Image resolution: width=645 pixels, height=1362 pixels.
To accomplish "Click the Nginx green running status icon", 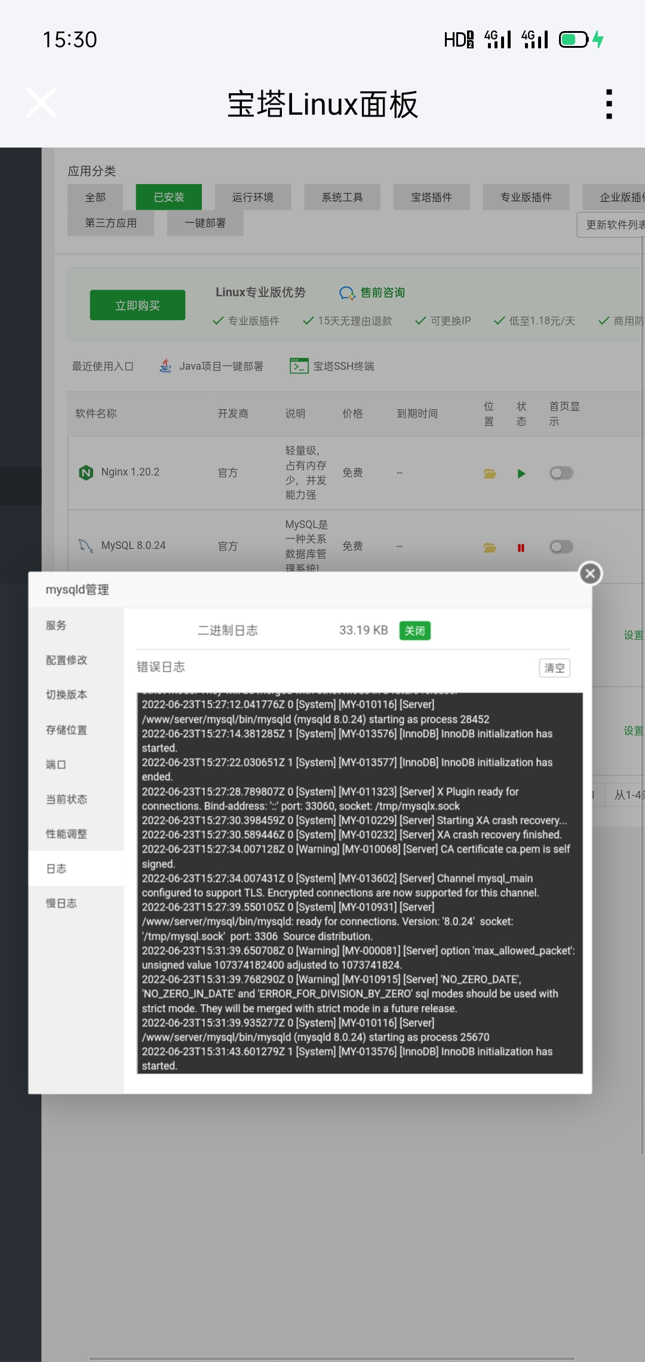I will tap(521, 474).
